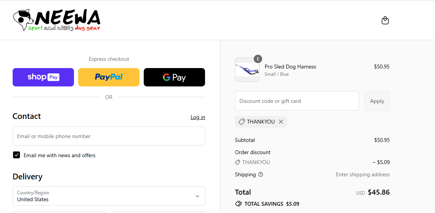This screenshot has height=213, width=435.
Task: Click the Pro Sled Dog Harness product name
Action: click(x=290, y=67)
